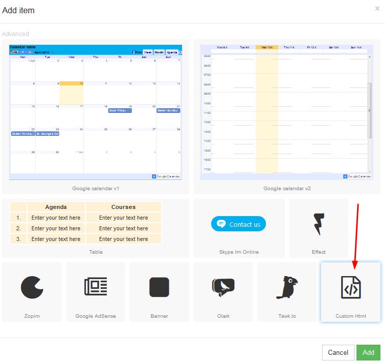Open the Agenda tab in calendar v1
Viewport: 385px width, 362px height.
pos(171,52)
